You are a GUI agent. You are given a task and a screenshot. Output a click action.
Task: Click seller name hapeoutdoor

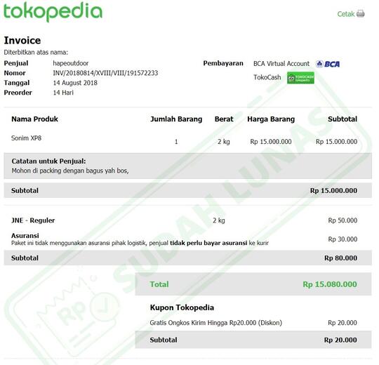coord(71,63)
